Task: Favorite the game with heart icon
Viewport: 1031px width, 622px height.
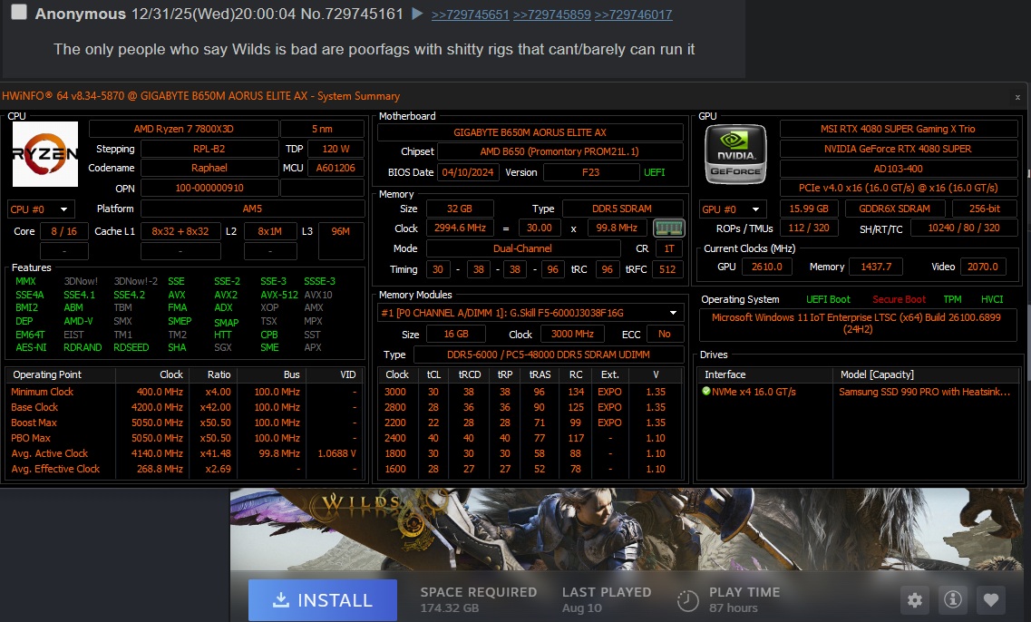Action: click(991, 599)
